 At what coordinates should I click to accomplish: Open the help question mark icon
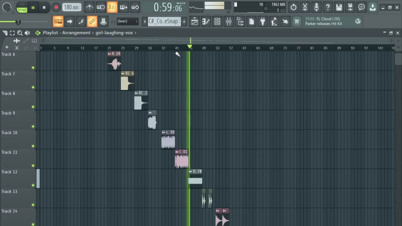(x=328, y=7)
